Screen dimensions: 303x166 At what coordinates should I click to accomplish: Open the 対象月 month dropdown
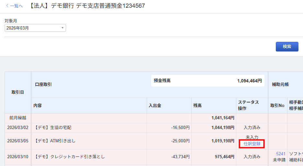(35, 28)
